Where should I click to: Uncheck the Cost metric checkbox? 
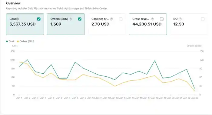(x=39, y=19)
